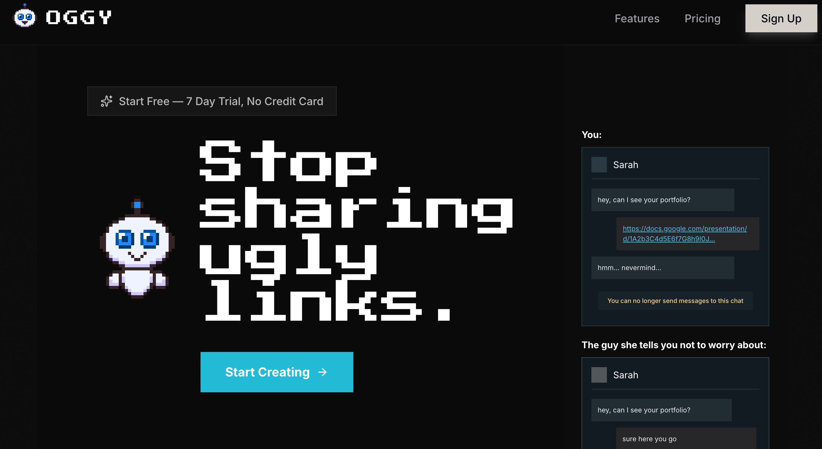Click the 'can no longer send messages' notice
Image resolution: width=822 pixels, height=449 pixels.
click(675, 300)
